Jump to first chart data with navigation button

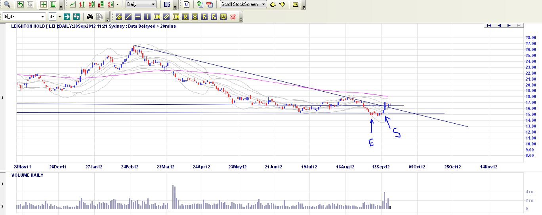coord(489,25)
